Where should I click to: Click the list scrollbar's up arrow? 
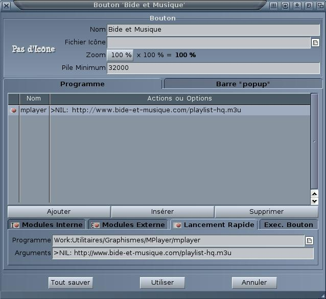pos(314,194)
